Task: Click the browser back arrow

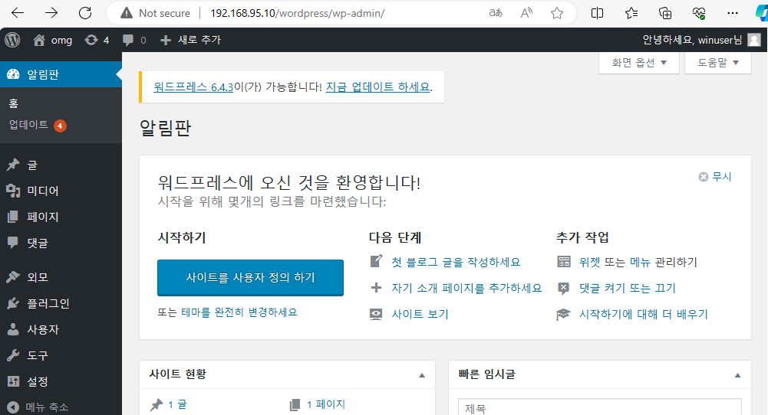Action: point(18,13)
